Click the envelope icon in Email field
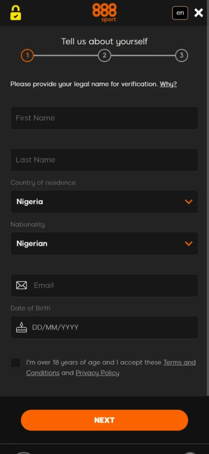Screen dimensions: 209x454 (21, 286)
